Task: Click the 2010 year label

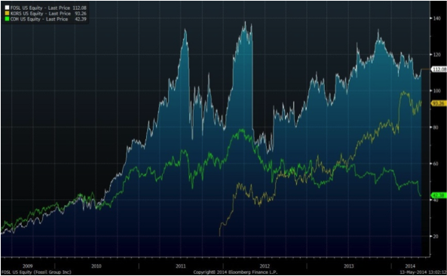Action: 96,266
